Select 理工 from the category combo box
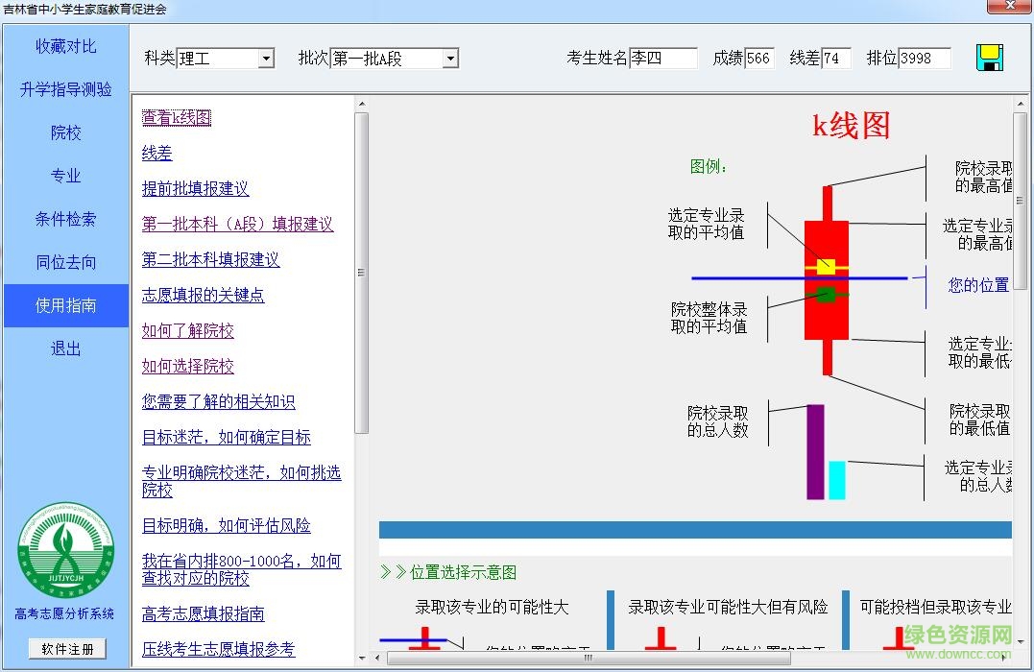 pos(221,58)
